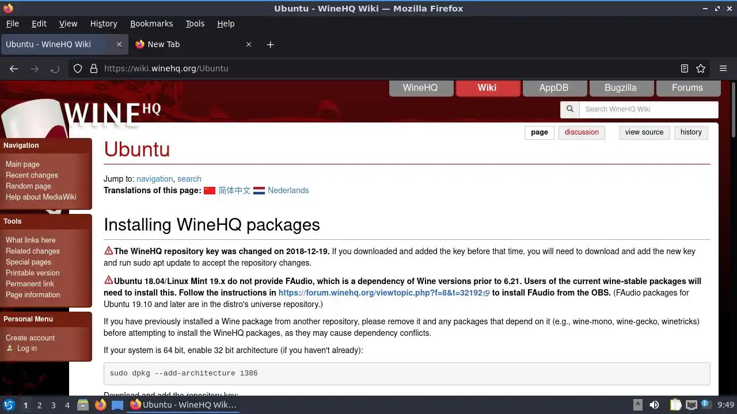Viewport: 737px width, 414px height.
Task: Open the WineHQ top navigation tab
Action: [420, 88]
